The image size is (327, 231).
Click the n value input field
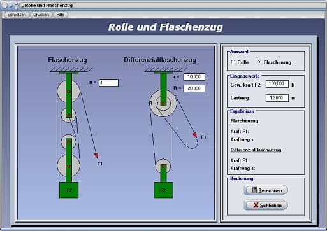108,83
